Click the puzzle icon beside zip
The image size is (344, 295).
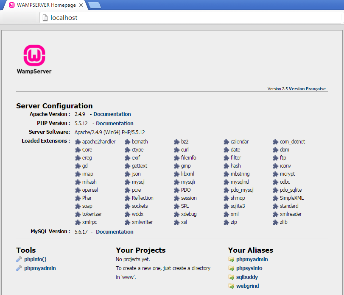[227, 222]
